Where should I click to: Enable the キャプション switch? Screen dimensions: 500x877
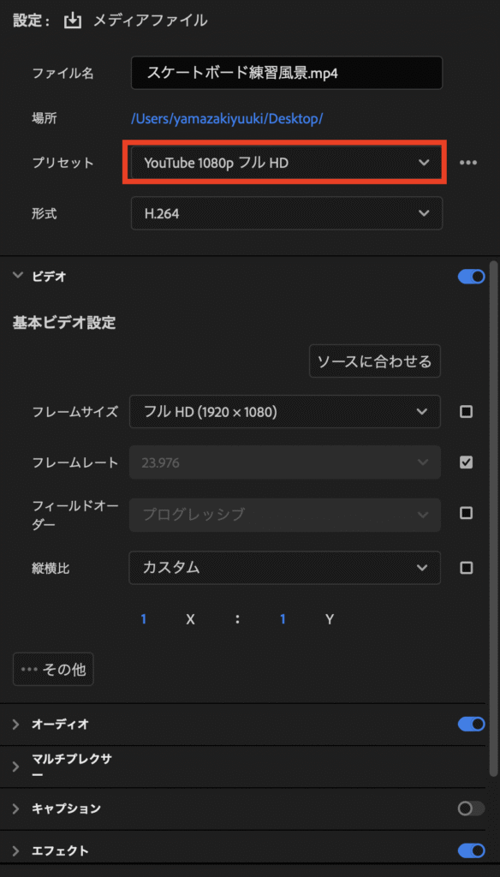[471, 808]
